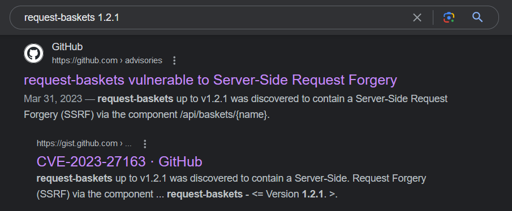Viewport: 512px width, 211px height.
Task: Clear the search query with the X icon
Action: point(417,17)
